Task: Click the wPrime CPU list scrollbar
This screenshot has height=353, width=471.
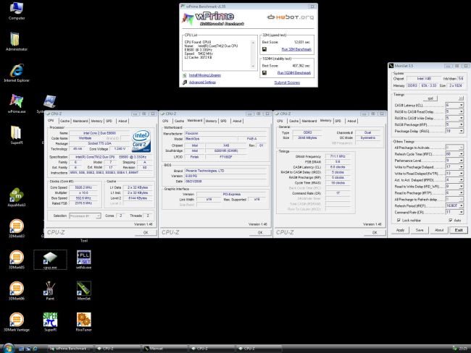Action: pyautogui.click(x=253, y=54)
